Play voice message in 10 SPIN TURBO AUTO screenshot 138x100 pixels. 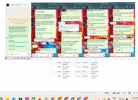pos(93,33)
